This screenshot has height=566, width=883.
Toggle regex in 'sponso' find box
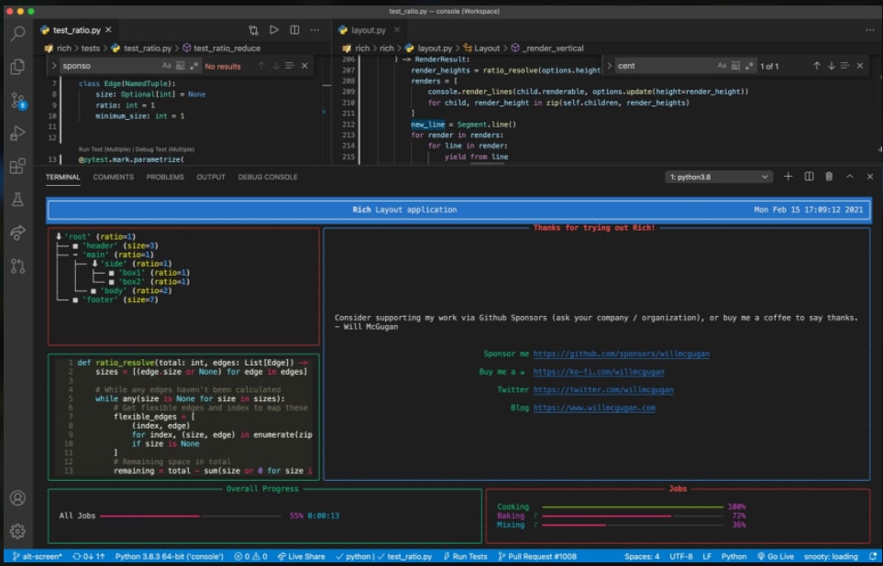click(x=193, y=66)
